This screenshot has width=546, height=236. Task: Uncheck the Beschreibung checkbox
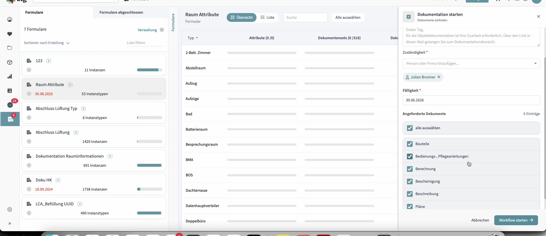tap(410, 194)
